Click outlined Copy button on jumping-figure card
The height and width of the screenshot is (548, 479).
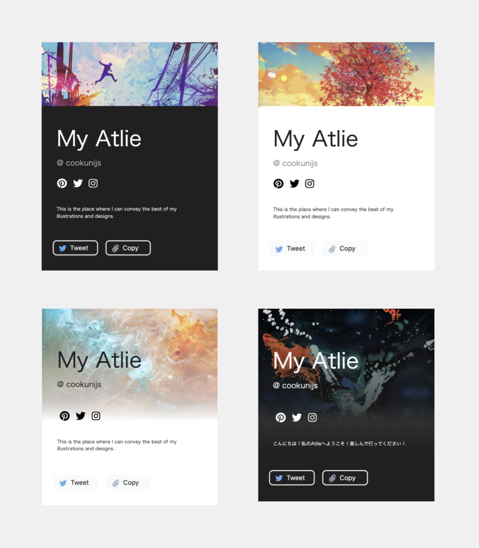pos(128,248)
